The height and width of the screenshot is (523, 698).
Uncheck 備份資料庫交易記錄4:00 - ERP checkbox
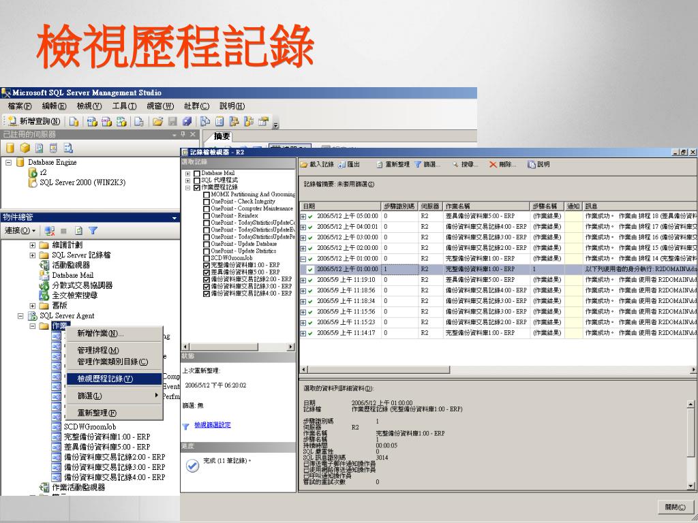click(x=206, y=294)
